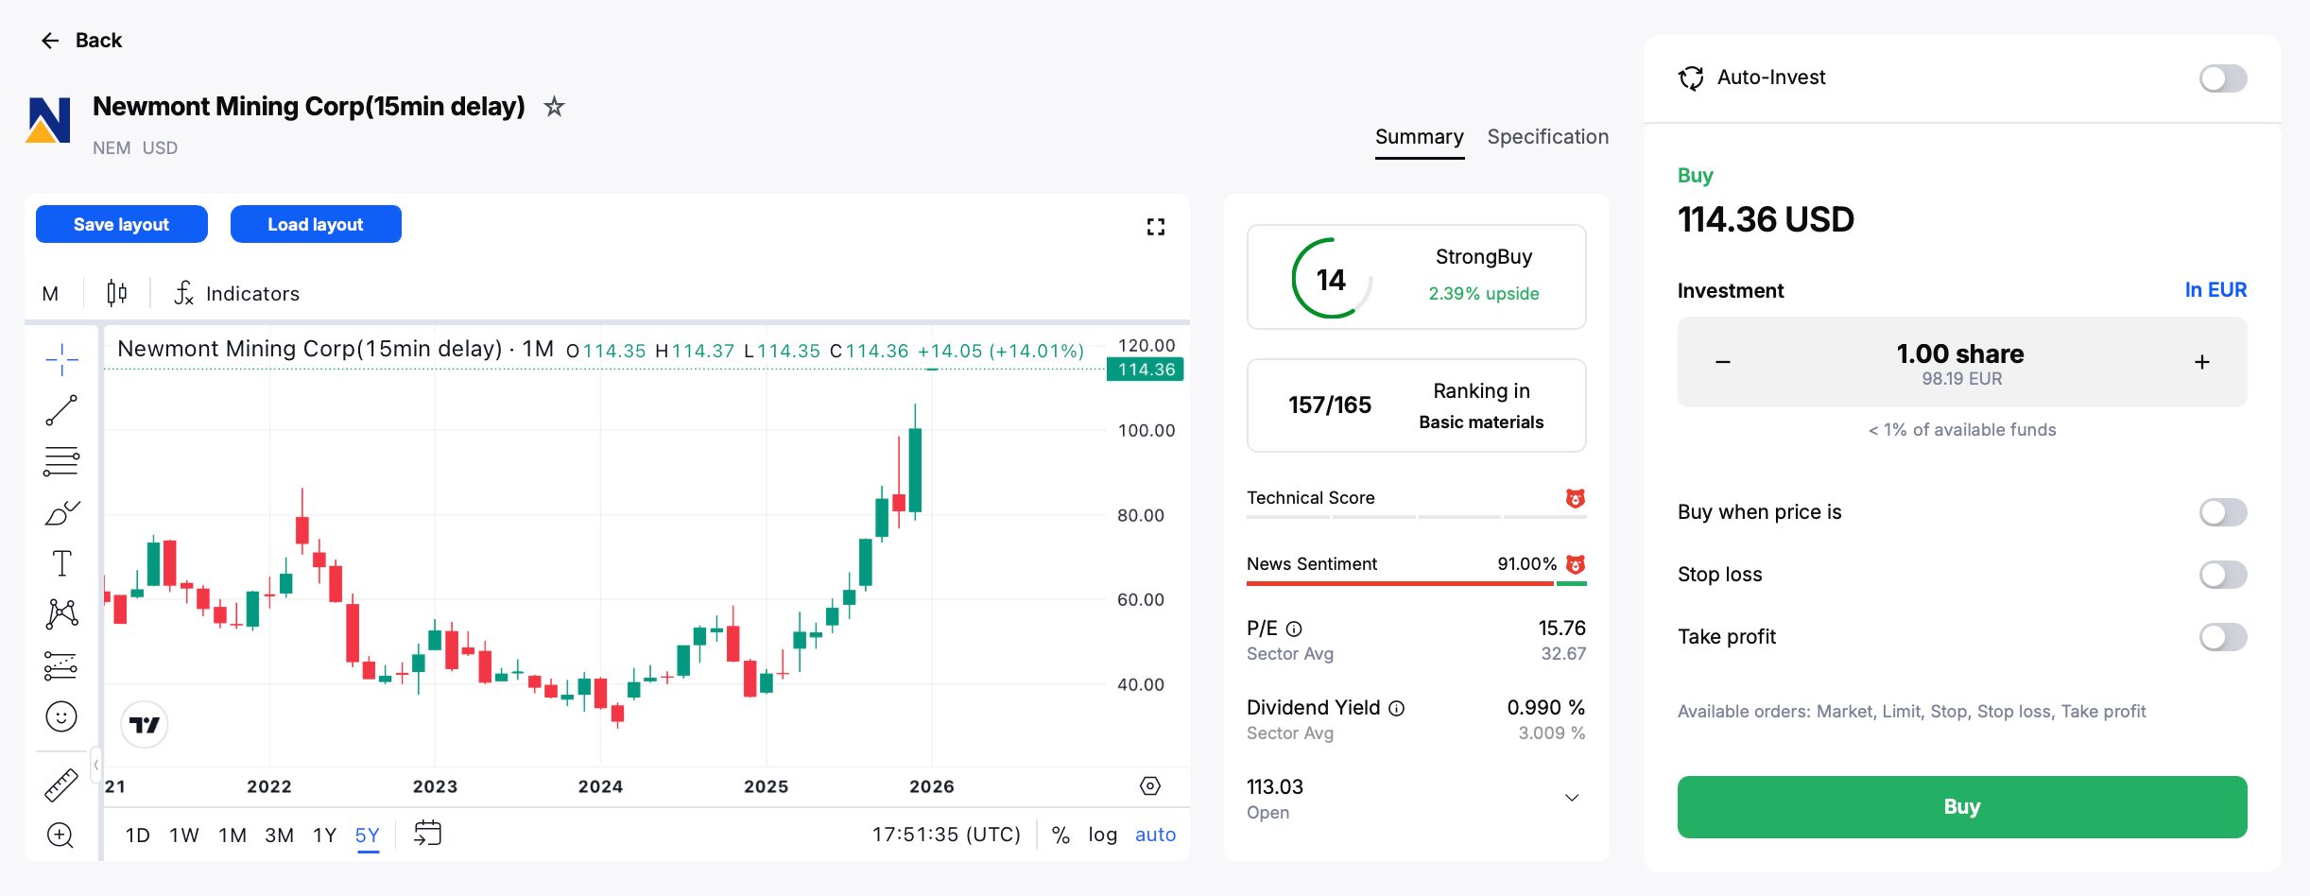Click the Technical Score segmented bar
The width and height of the screenshot is (2310, 896).
[x=1416, y=517]
